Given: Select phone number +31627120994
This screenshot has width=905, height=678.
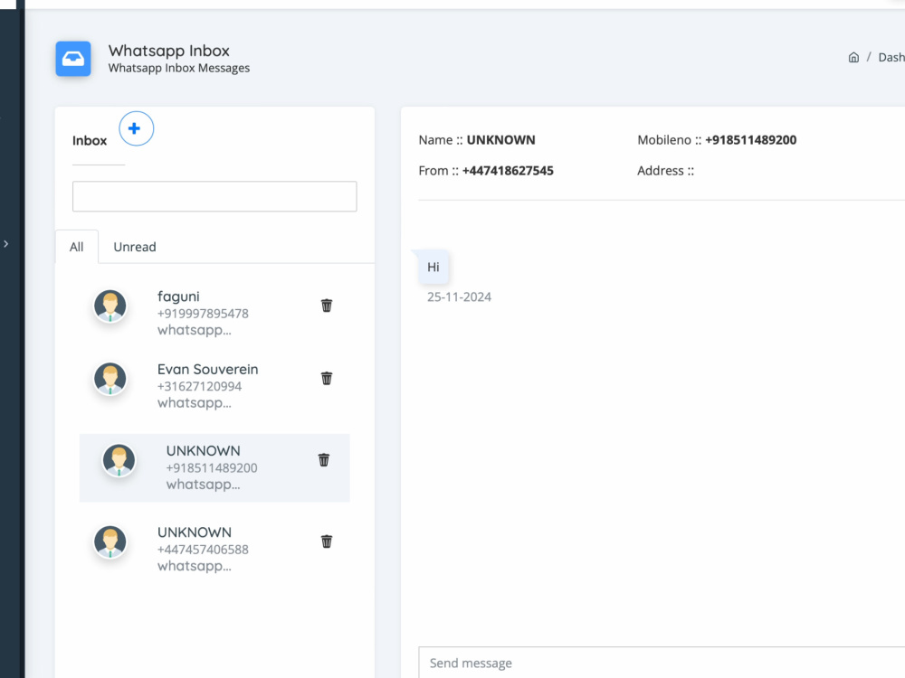Looking at the screenshot, I should click(199, 386).
